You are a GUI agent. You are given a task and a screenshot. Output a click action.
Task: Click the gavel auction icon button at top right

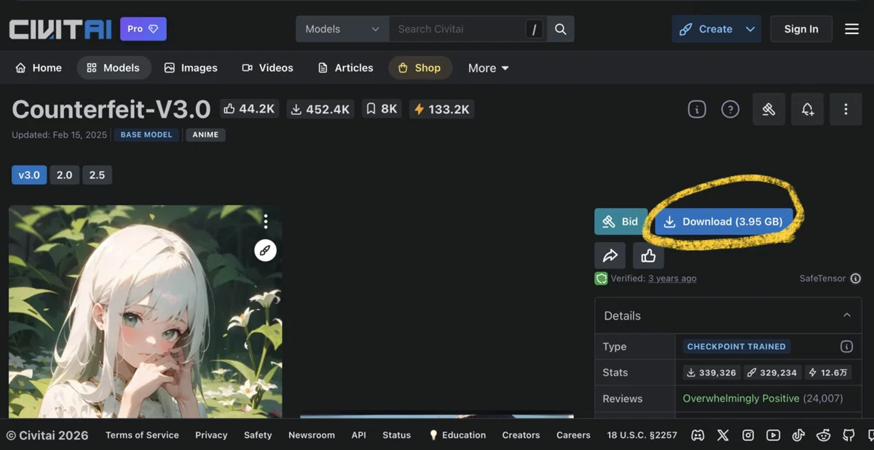(x=768, y=109)
